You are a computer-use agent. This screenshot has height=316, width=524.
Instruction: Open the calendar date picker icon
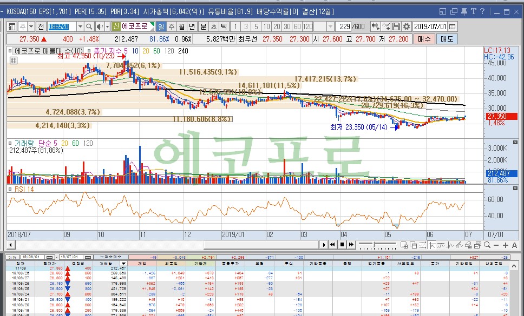click(x=452, y=26)
